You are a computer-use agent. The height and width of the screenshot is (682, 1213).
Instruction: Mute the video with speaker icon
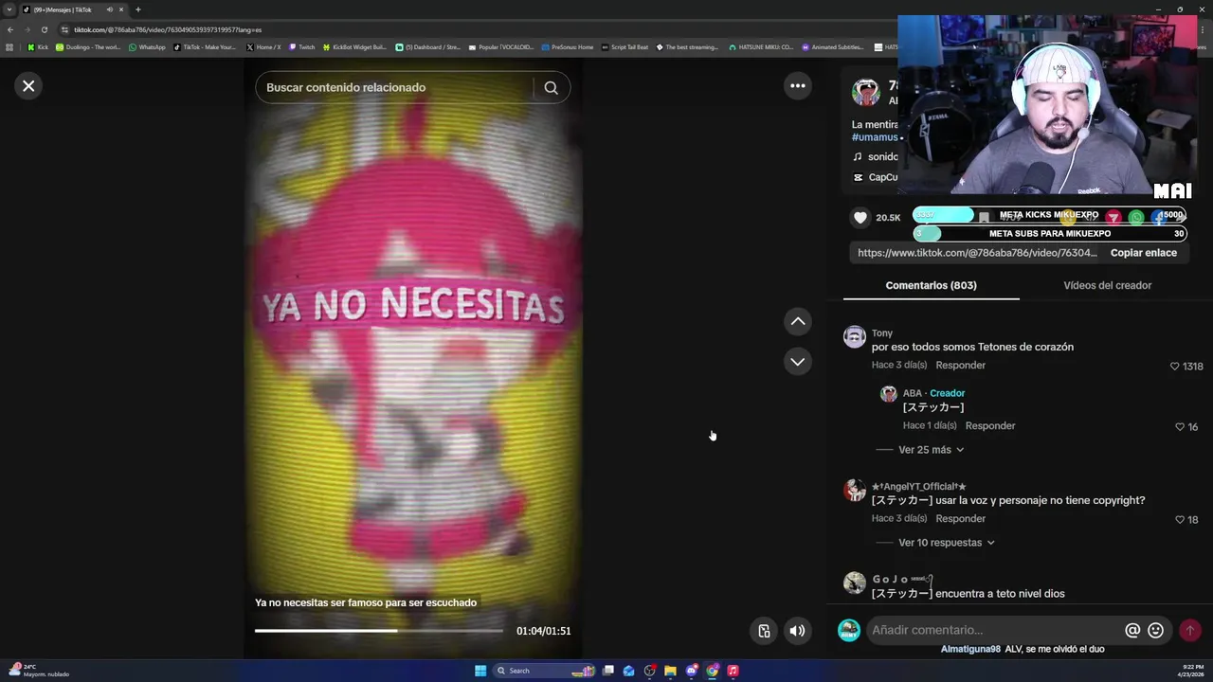tap(798, 631)
